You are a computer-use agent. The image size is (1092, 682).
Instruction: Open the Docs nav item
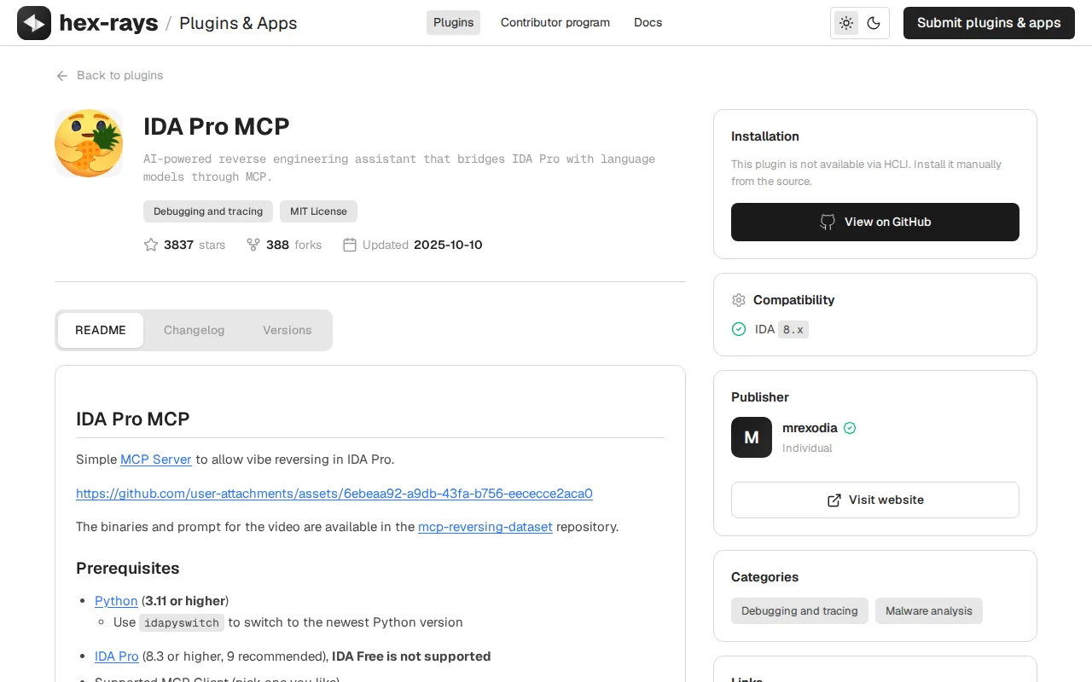648,23
